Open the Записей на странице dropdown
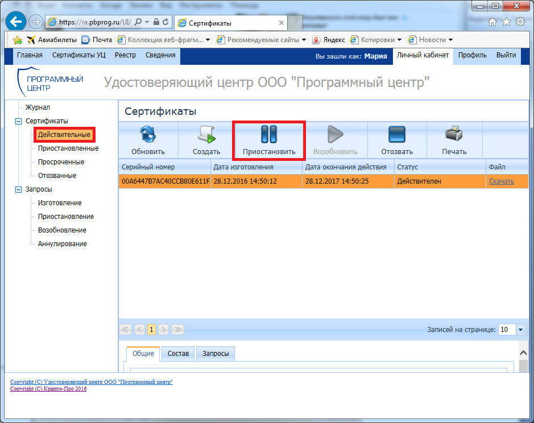Screen dimensions: 534x423 click(x=520, y=330)
